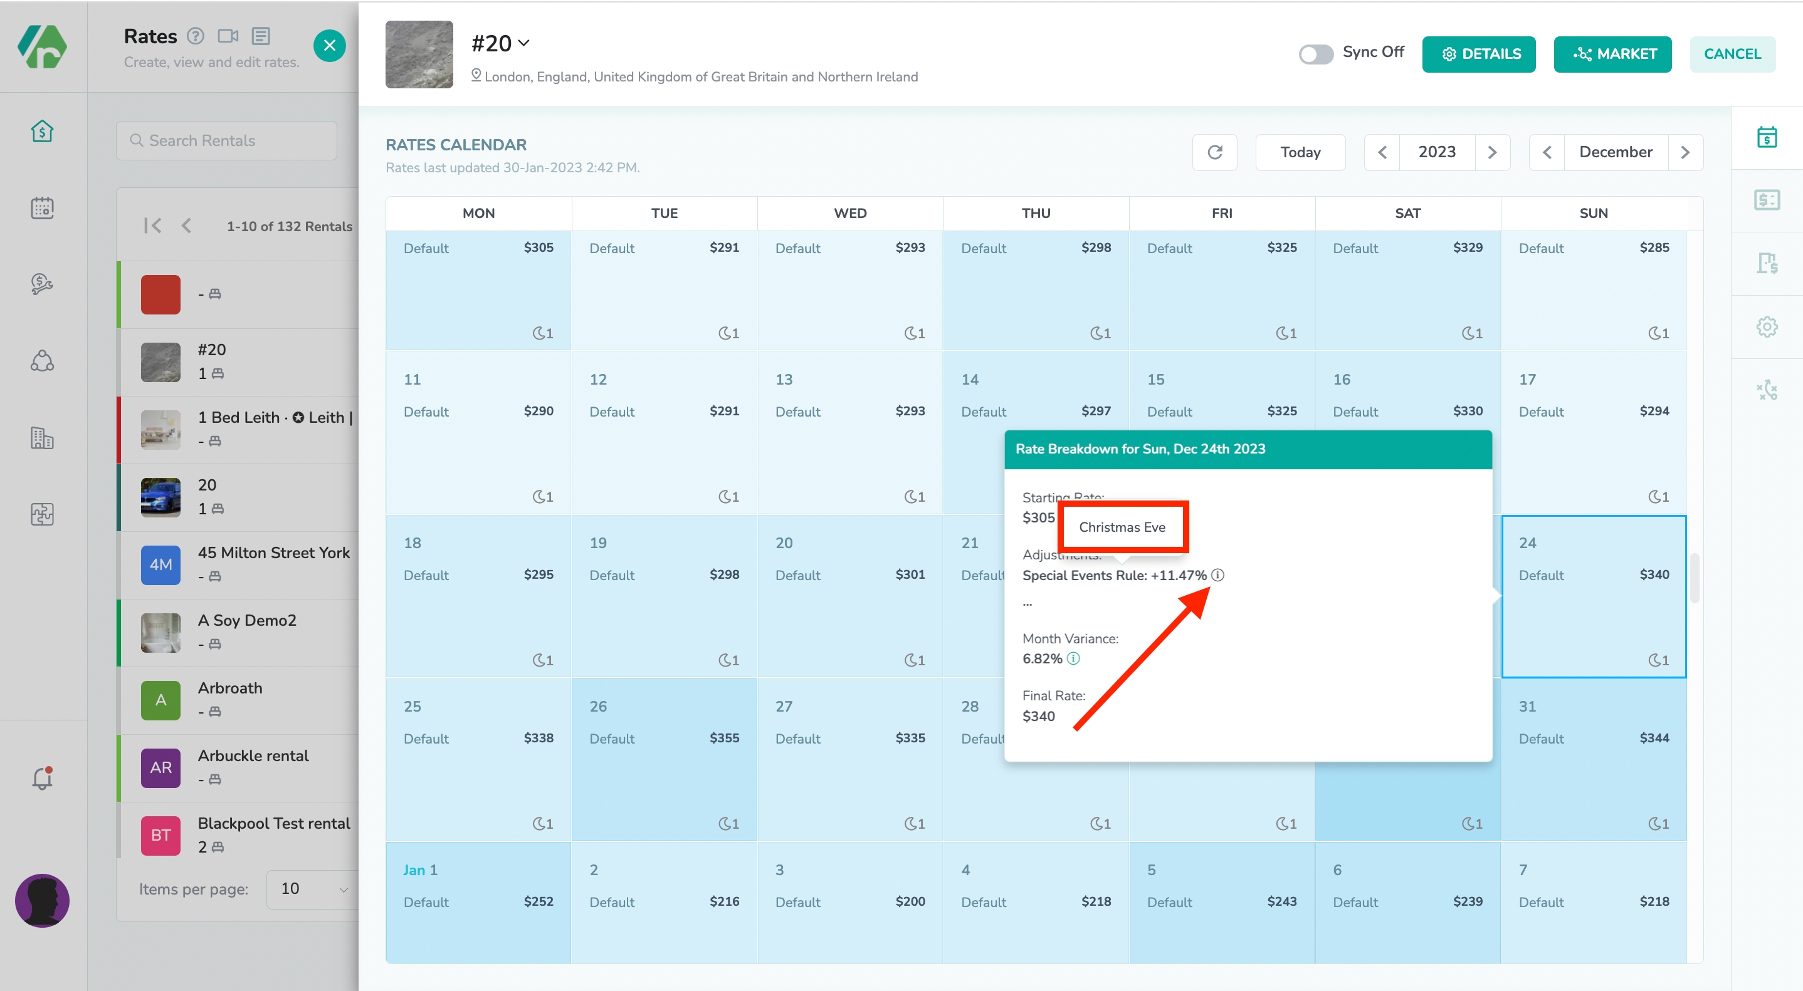Go to next year after 2023
Viewport: 1803px width, 991px height.
click(1492, 152)
